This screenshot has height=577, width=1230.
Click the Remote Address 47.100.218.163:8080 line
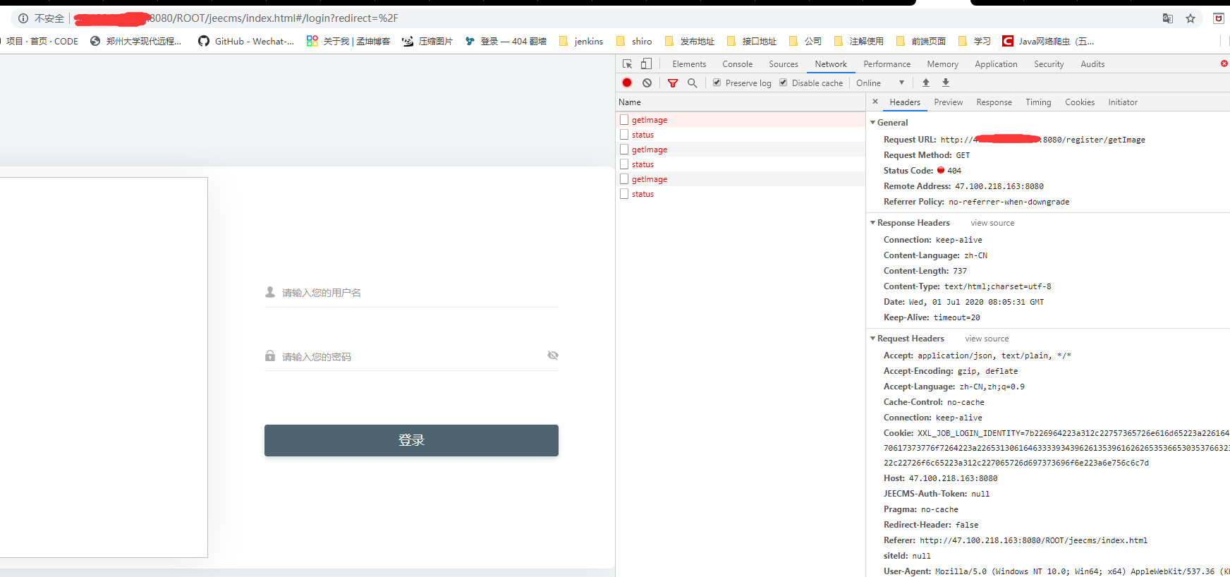coord(963,186)
